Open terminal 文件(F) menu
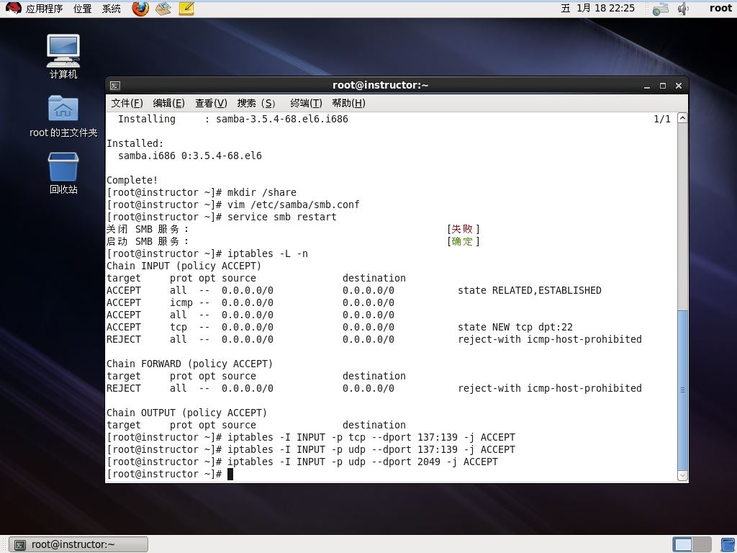 tap(127, 103)
